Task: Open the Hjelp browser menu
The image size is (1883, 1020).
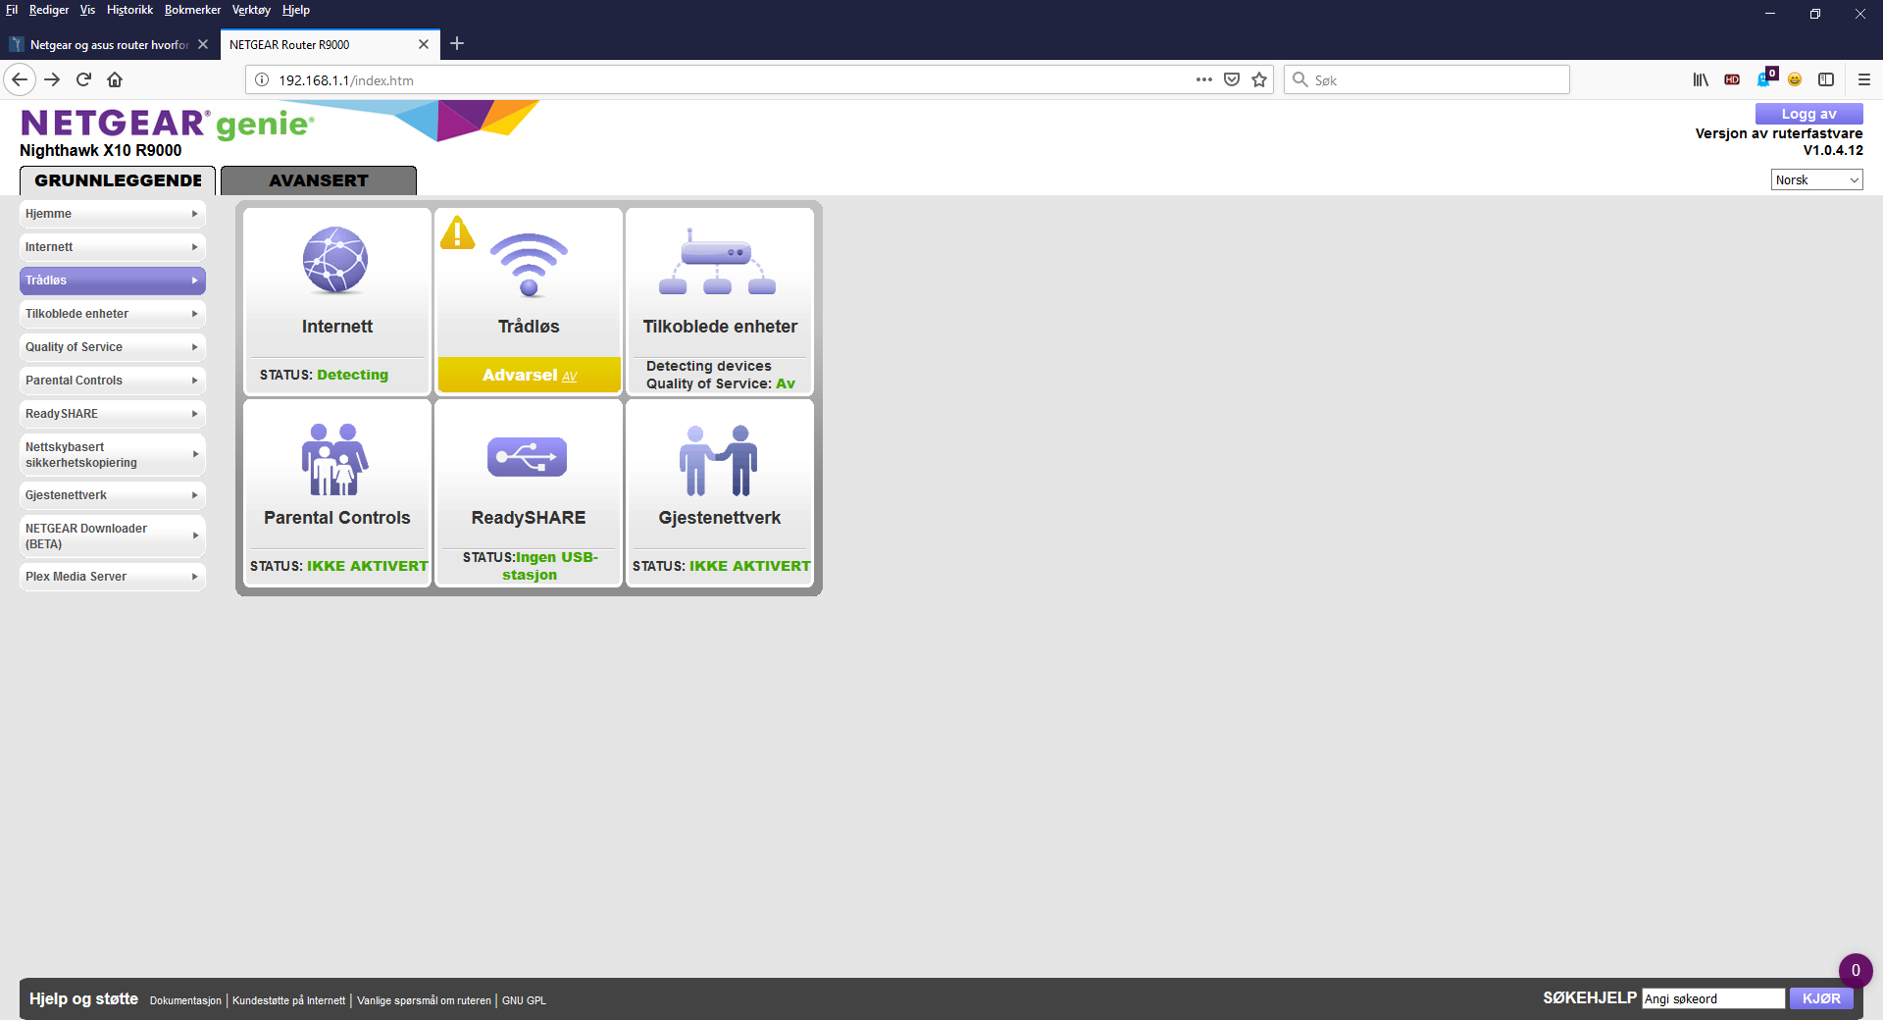Action: (x=296, y=10)
